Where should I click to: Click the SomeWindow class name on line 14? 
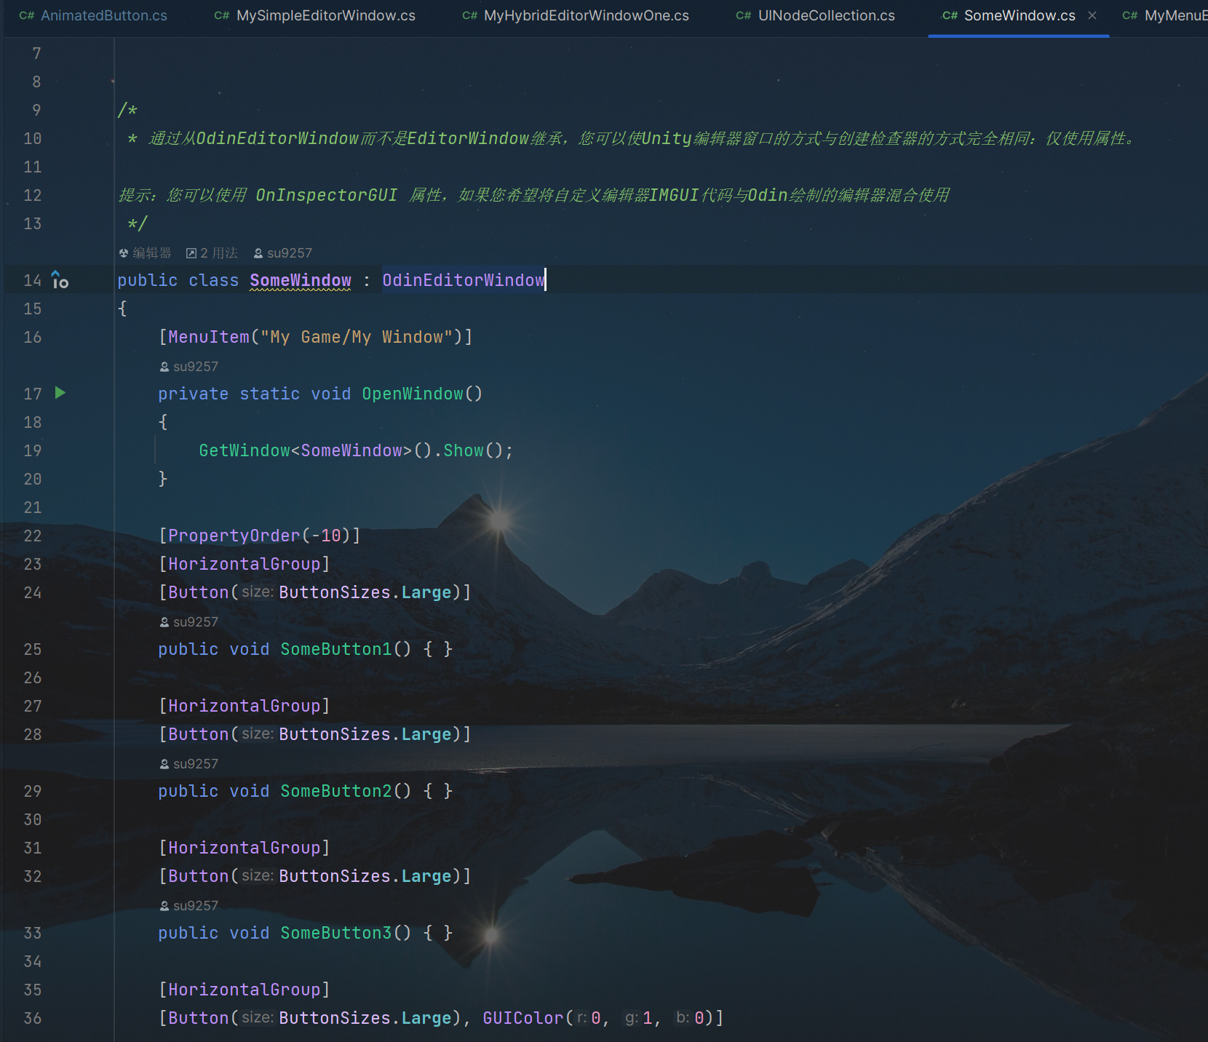(301, 280)
